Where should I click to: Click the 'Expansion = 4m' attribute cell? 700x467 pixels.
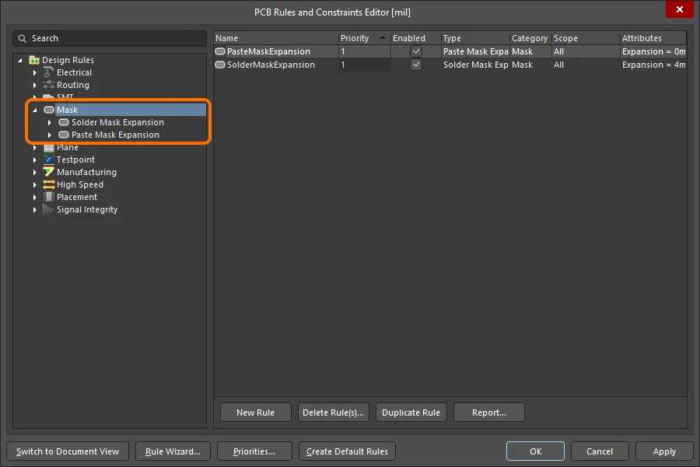(x=653, y=65)
